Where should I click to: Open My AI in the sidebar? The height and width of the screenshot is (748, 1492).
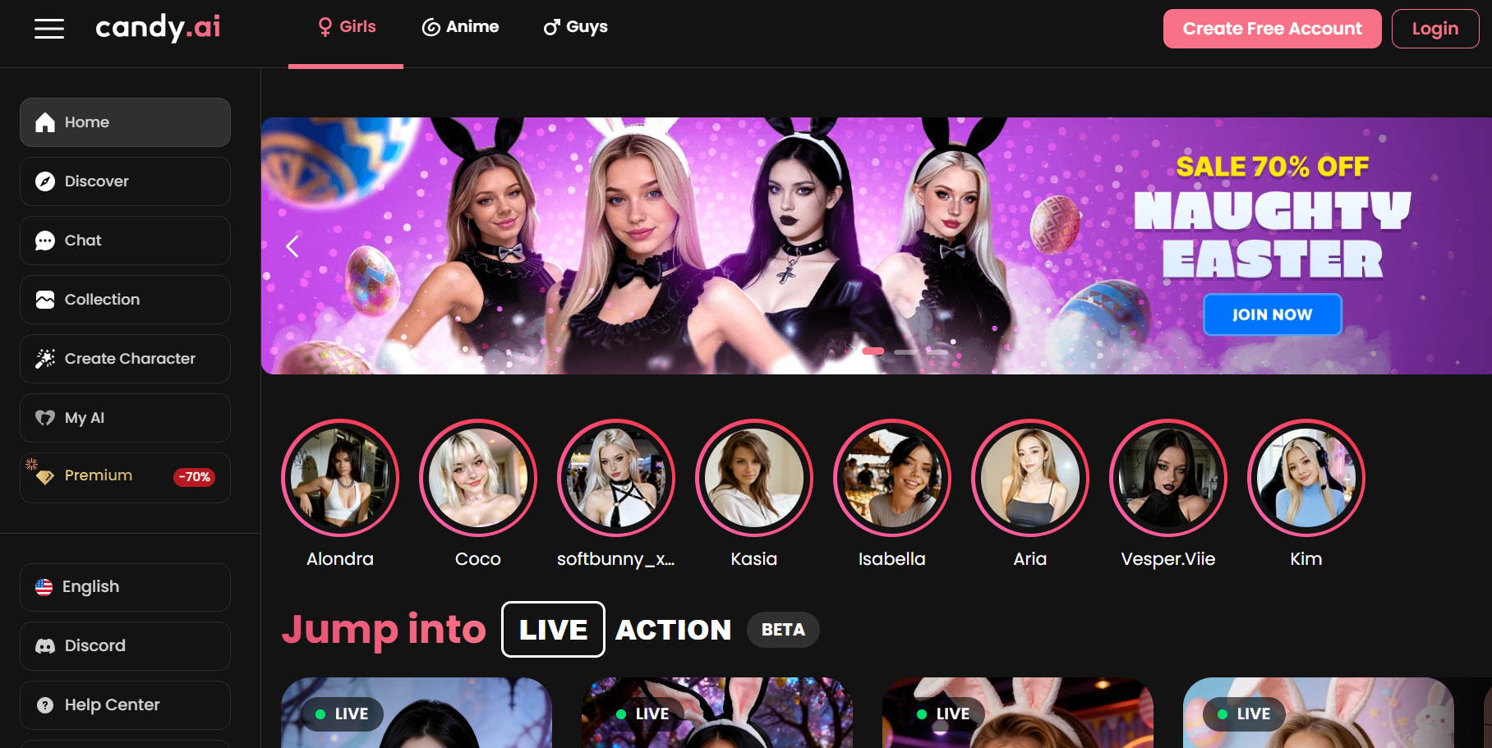click(125, 418)
